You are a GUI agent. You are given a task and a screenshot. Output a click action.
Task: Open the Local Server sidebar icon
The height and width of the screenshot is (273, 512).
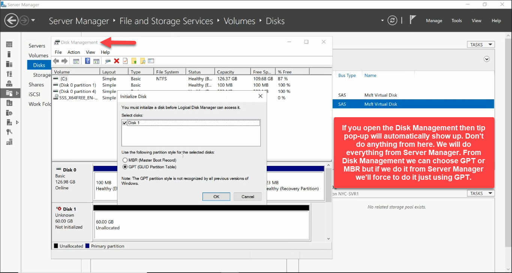9,54
